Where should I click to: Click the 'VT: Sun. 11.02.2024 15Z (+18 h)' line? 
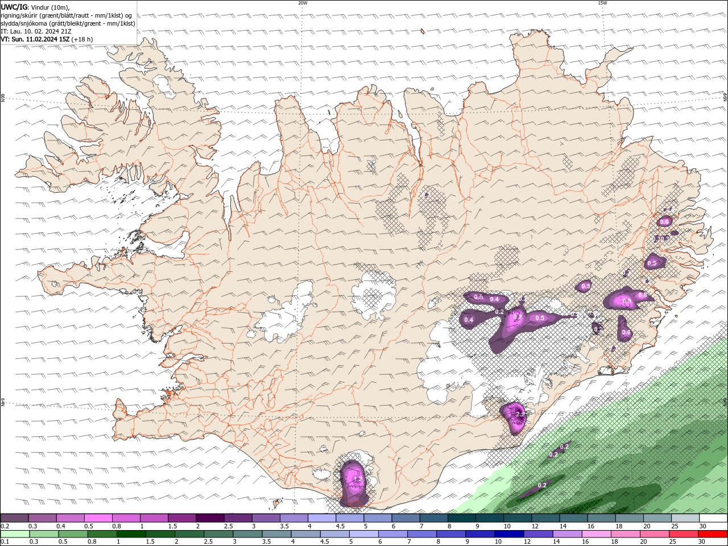(x=47, y=39)
